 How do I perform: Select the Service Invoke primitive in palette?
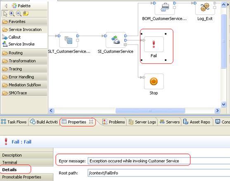[18, 44]
